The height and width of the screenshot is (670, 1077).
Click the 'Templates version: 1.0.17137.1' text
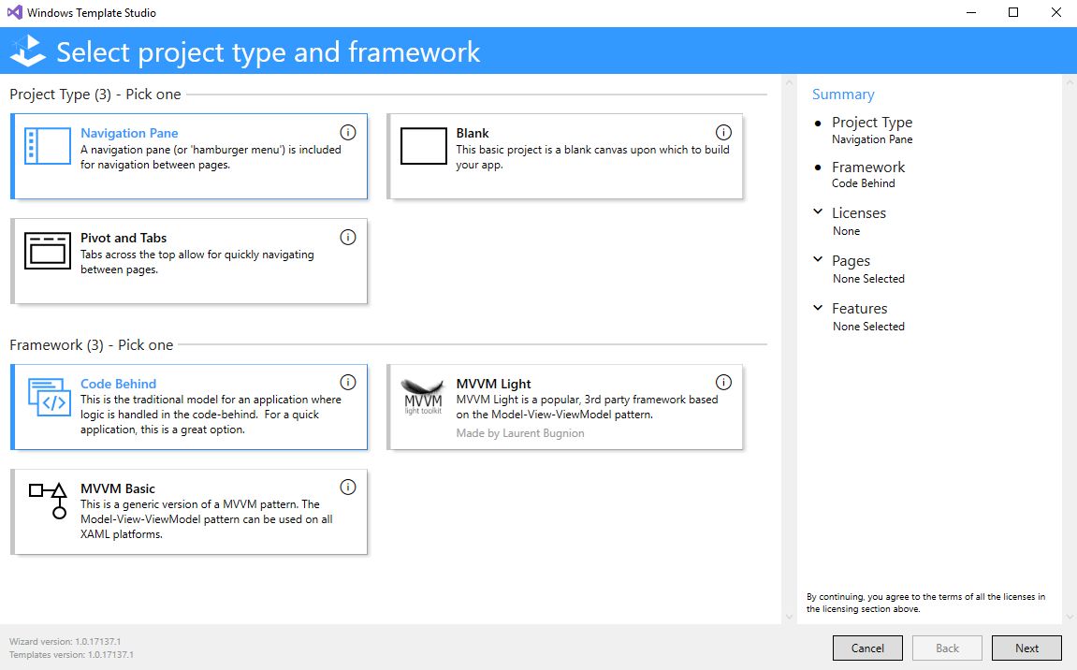click(x=71, y=655)
